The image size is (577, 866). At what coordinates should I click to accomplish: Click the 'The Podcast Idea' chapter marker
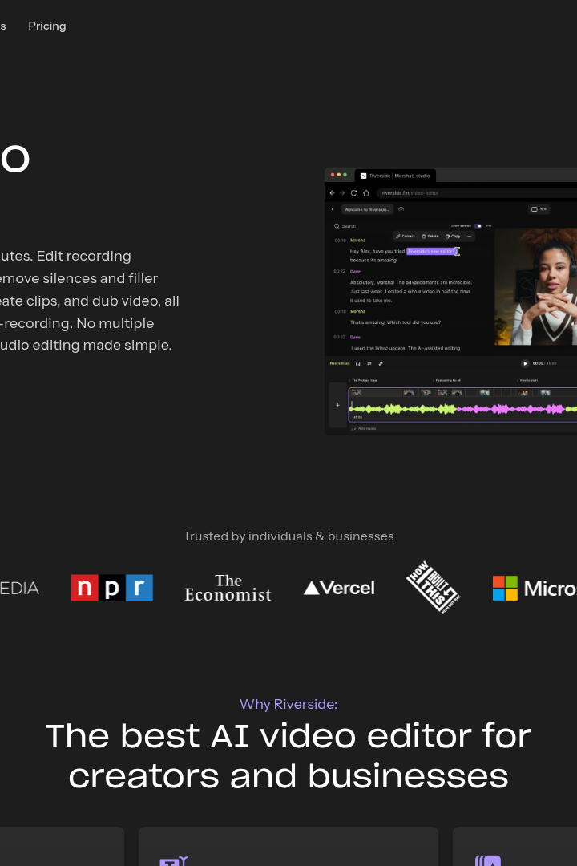(x=364, y=381)
